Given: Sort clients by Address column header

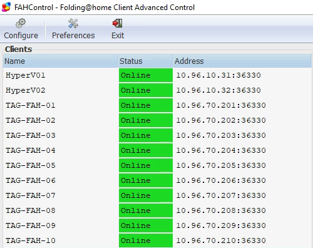Looking at the screenshot, I should [x=242, y=61].
